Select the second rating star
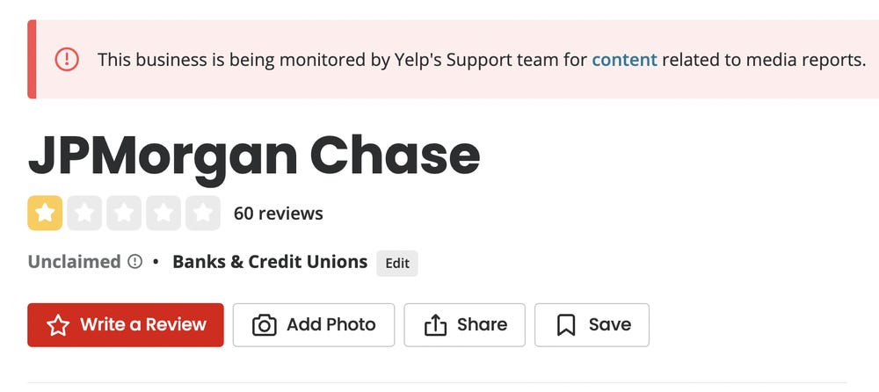This screenshot has width=879, height=392. pyautogui.click(x=84, y=213)
